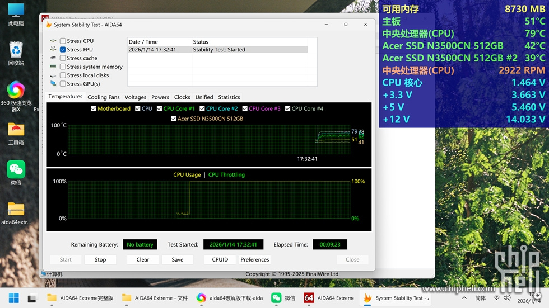This screenshot has height=308, width=549.
Task: Switch to AIDA64 Extreme - 文件 taskbar item
Action: [x=155, y=298]
